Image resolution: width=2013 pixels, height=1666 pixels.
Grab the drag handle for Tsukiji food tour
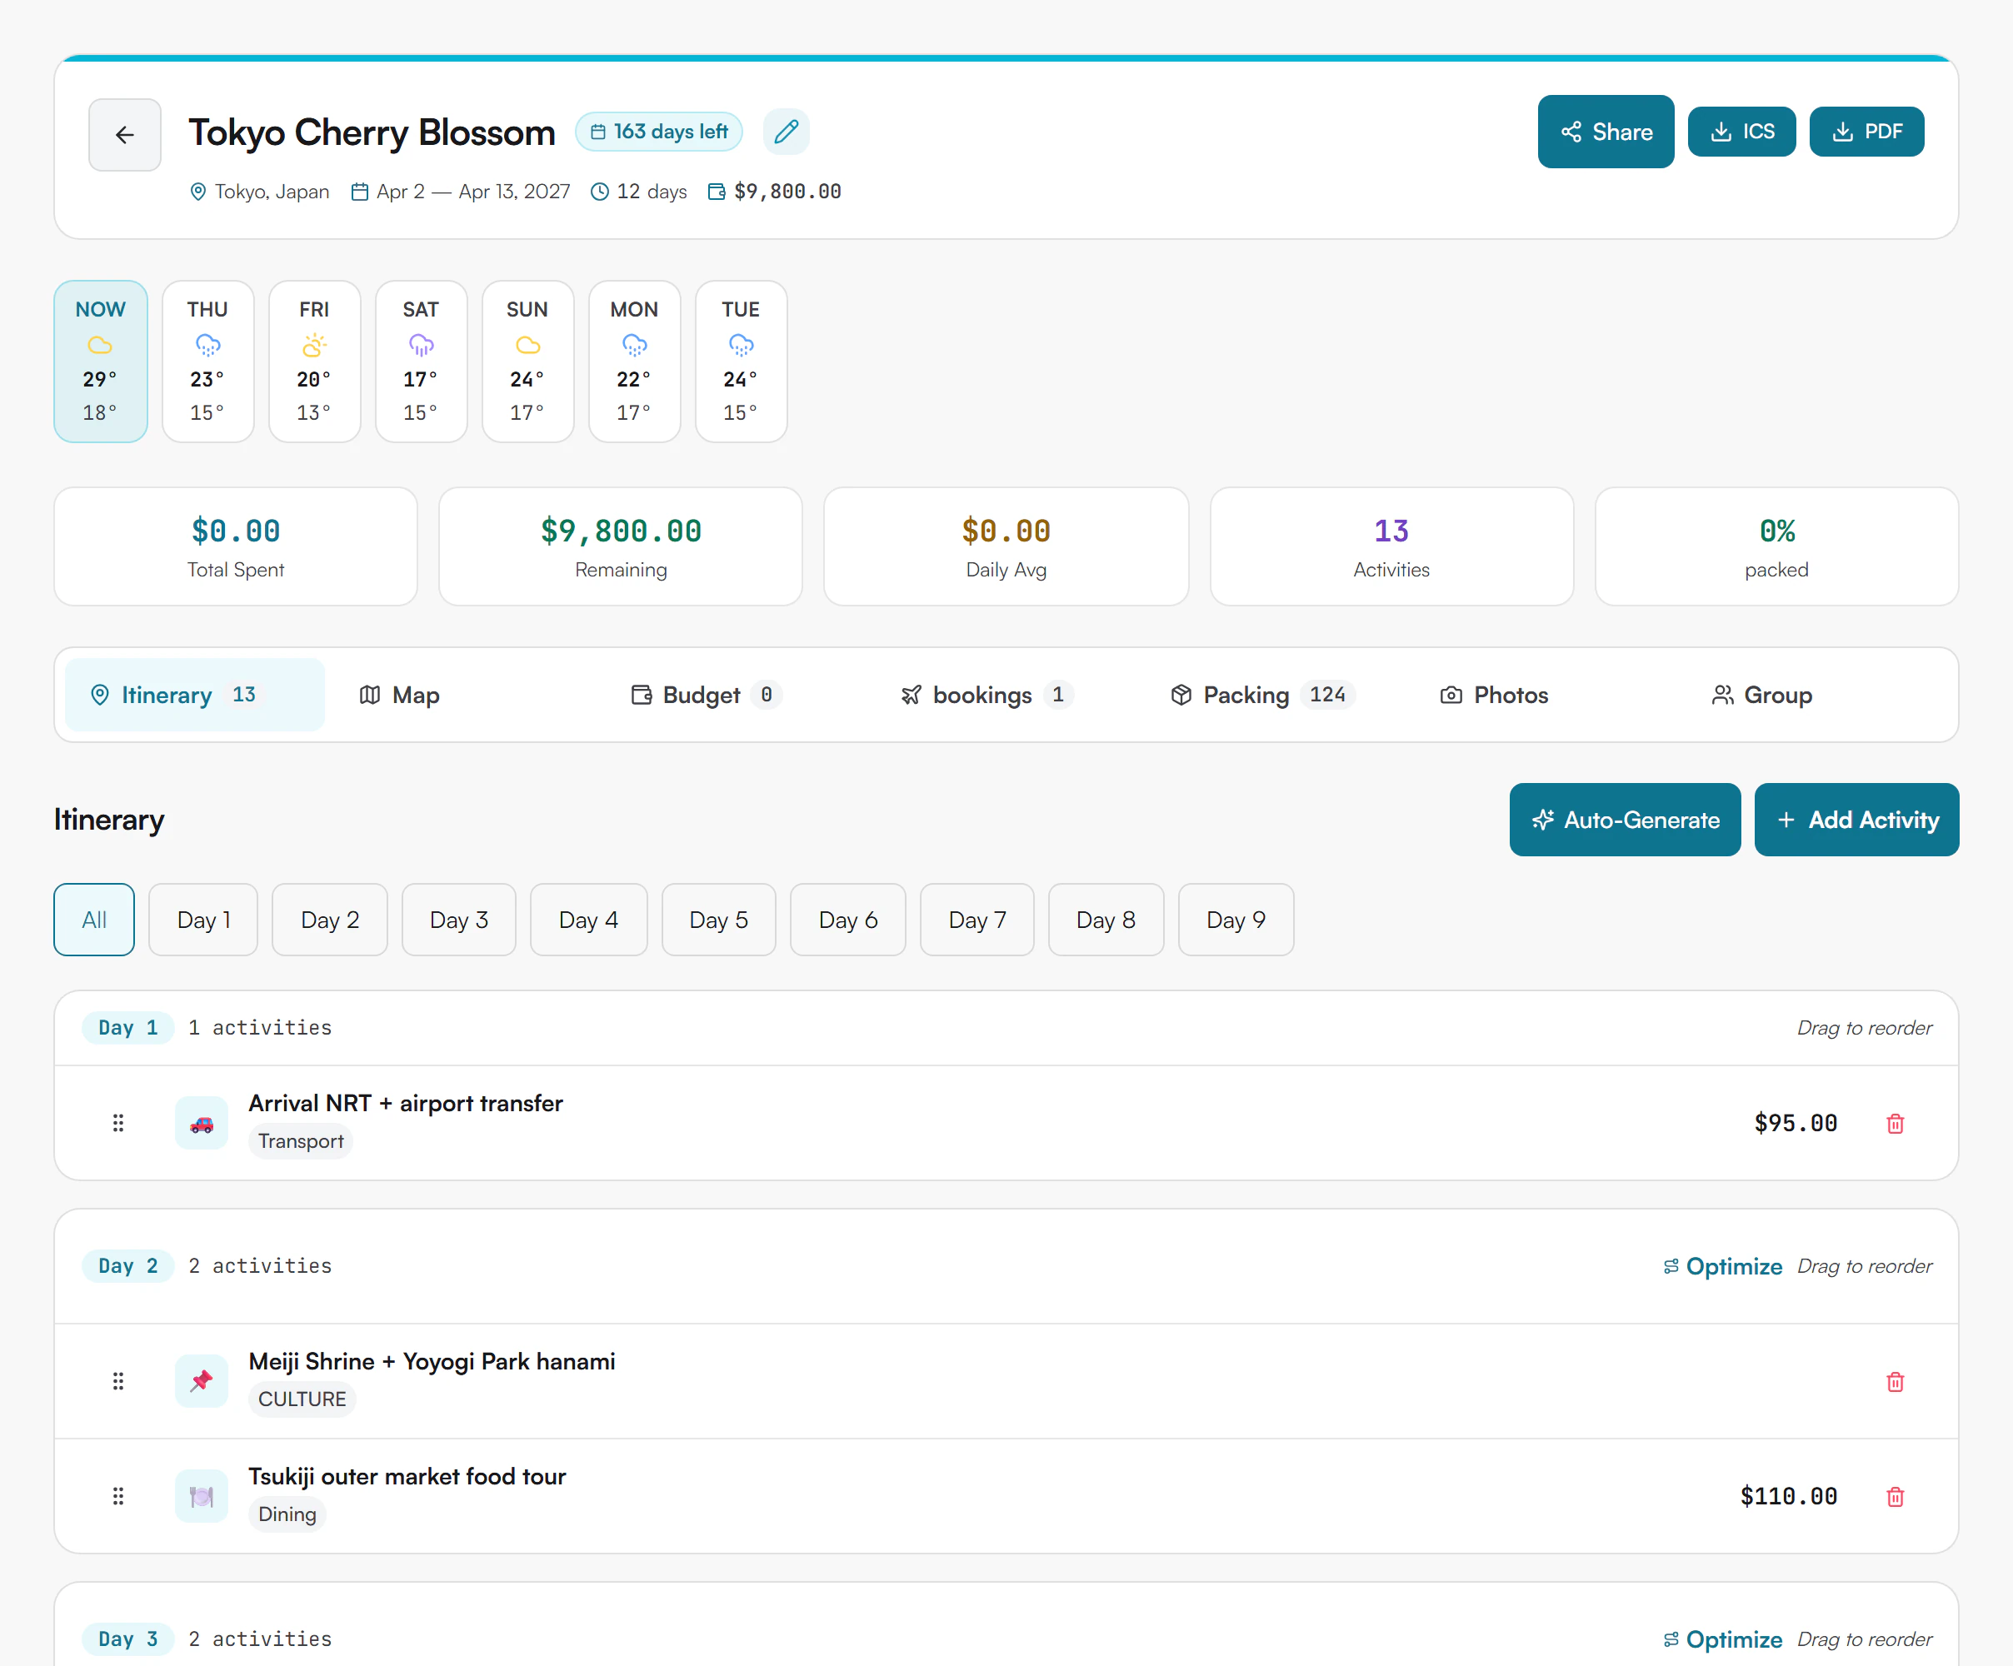click(118, 1496)
